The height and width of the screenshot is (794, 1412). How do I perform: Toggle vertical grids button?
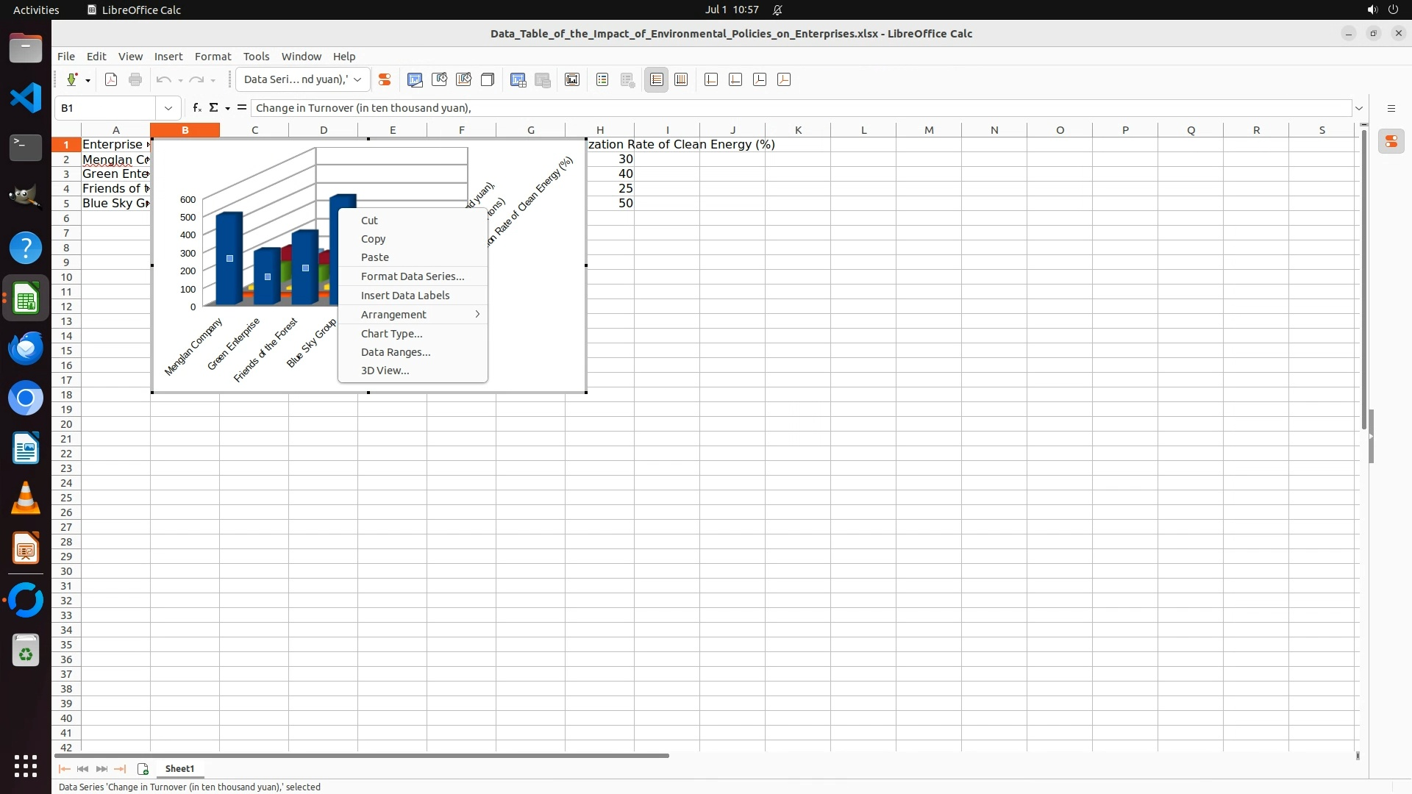pyautogui.click(x=681, y=79)
